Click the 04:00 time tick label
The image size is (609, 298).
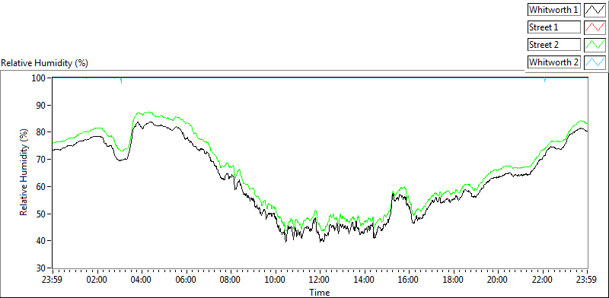[142, 280]
